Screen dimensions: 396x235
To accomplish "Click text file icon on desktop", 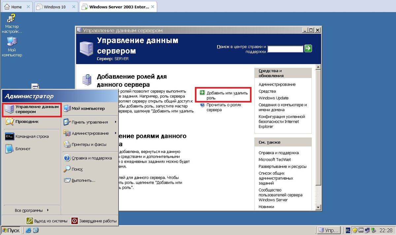I will tap(35, 86).
